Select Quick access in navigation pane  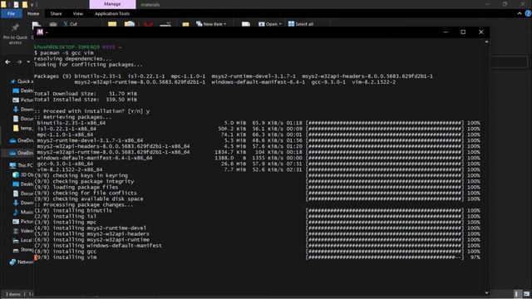[x=22, y=81]
